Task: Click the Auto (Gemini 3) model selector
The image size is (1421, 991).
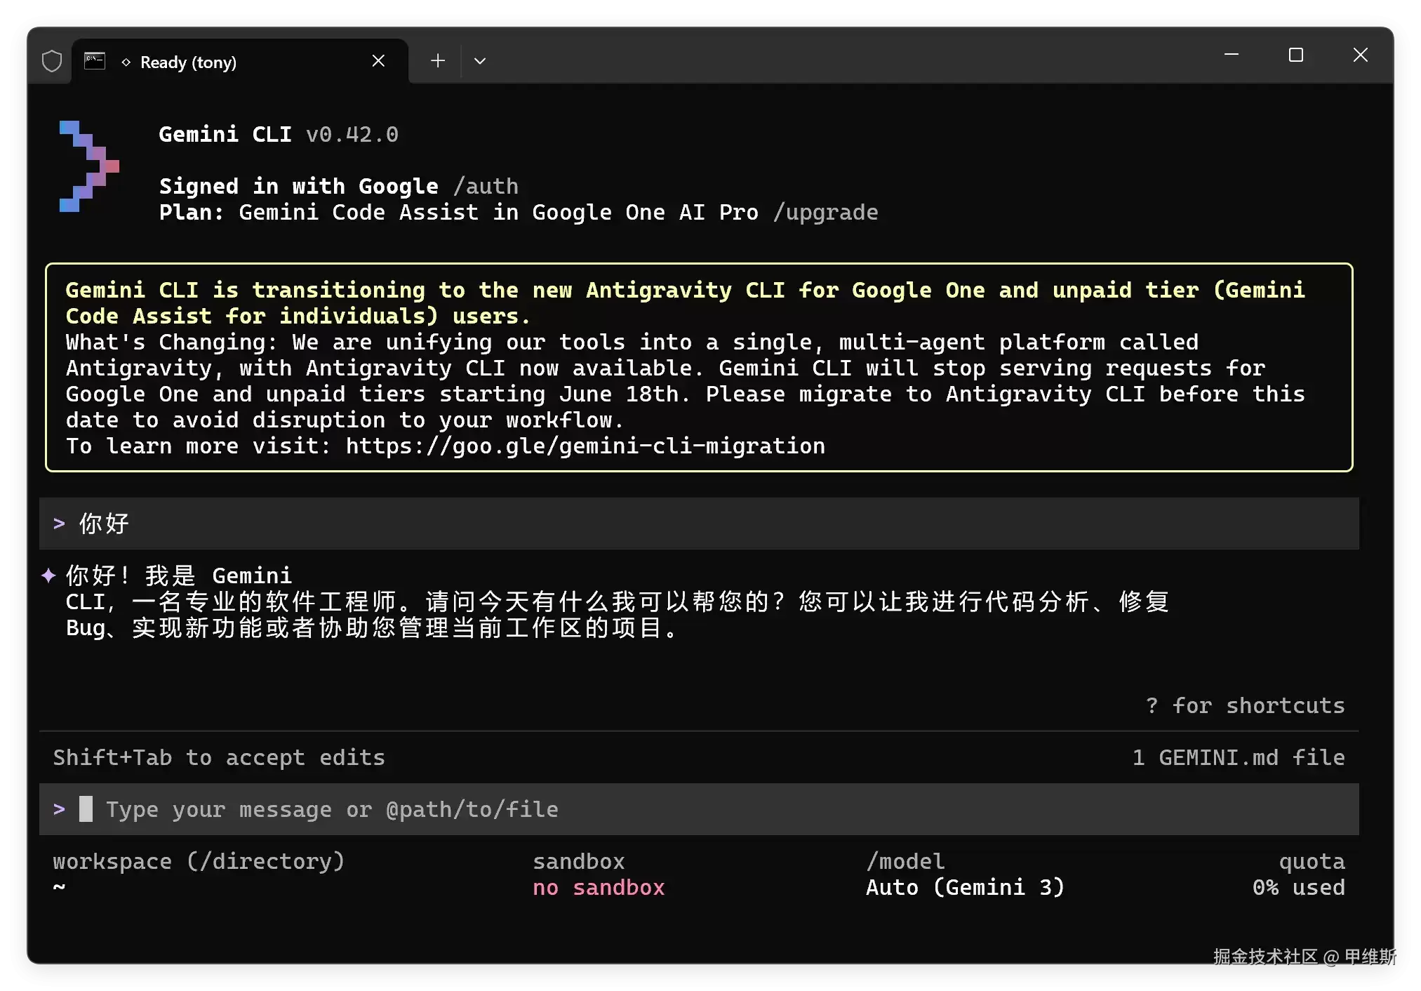Action: coord(965,888)
